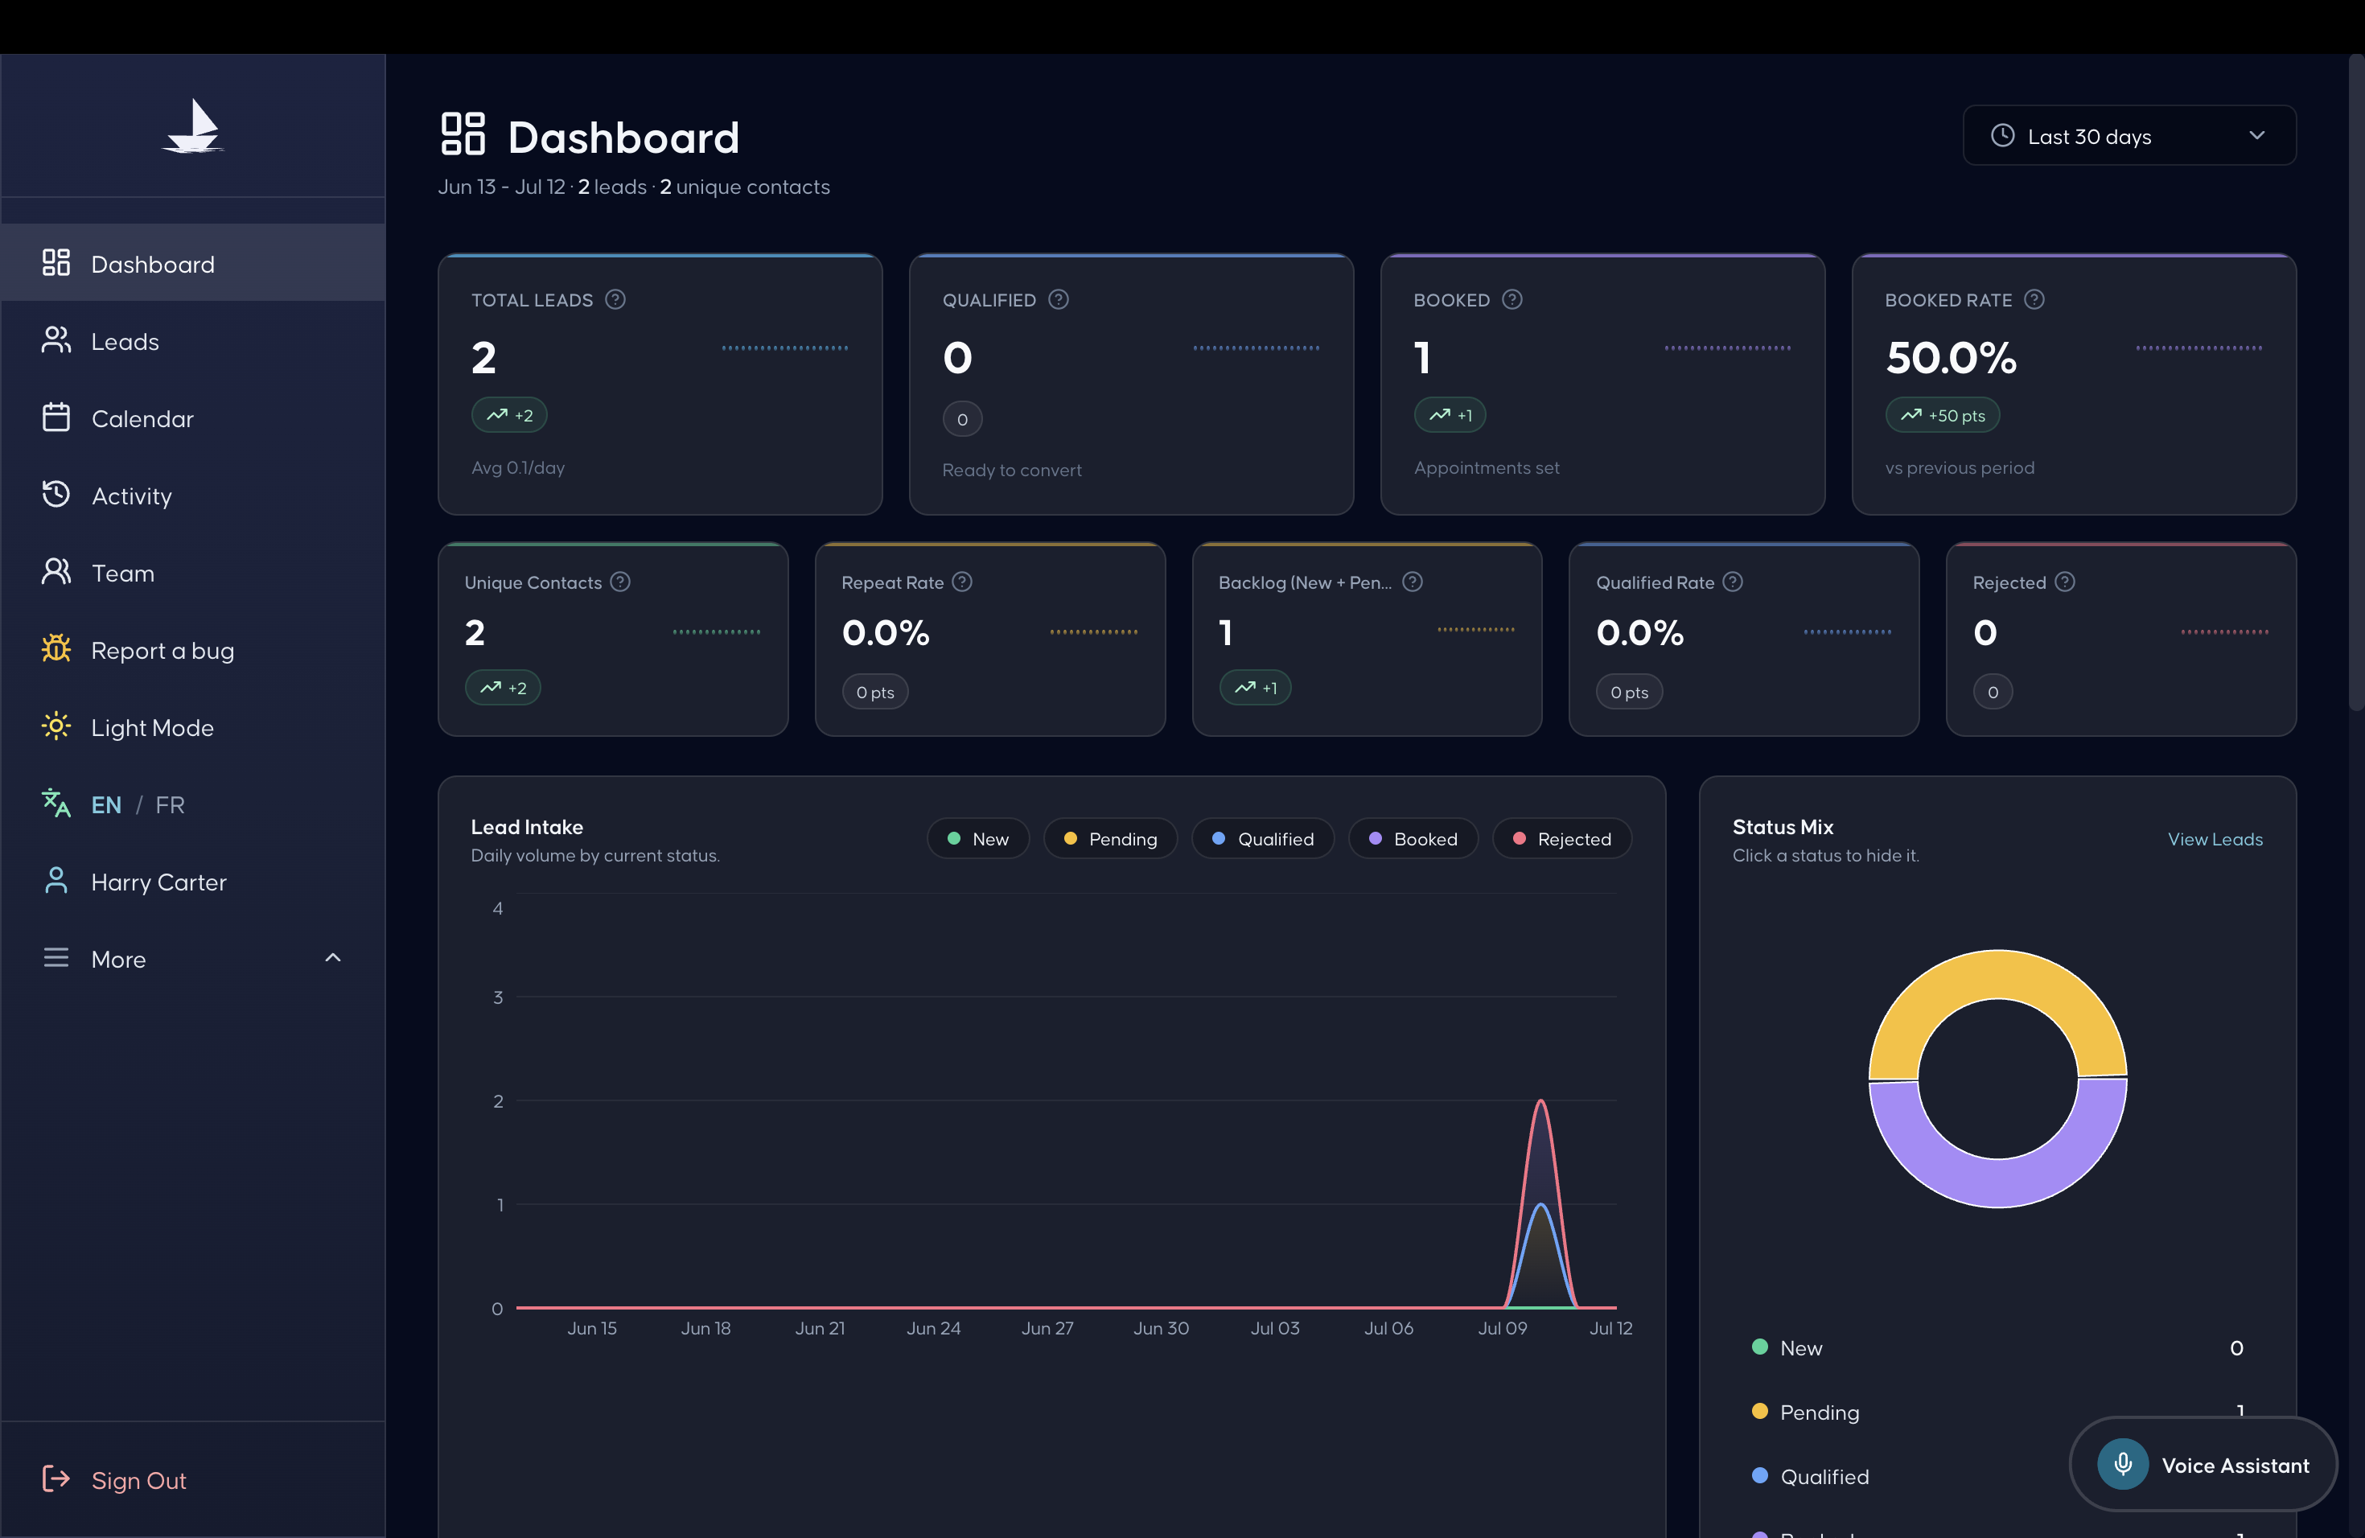
Task: Click the Team icon in the sidebar
Action: 56,571
